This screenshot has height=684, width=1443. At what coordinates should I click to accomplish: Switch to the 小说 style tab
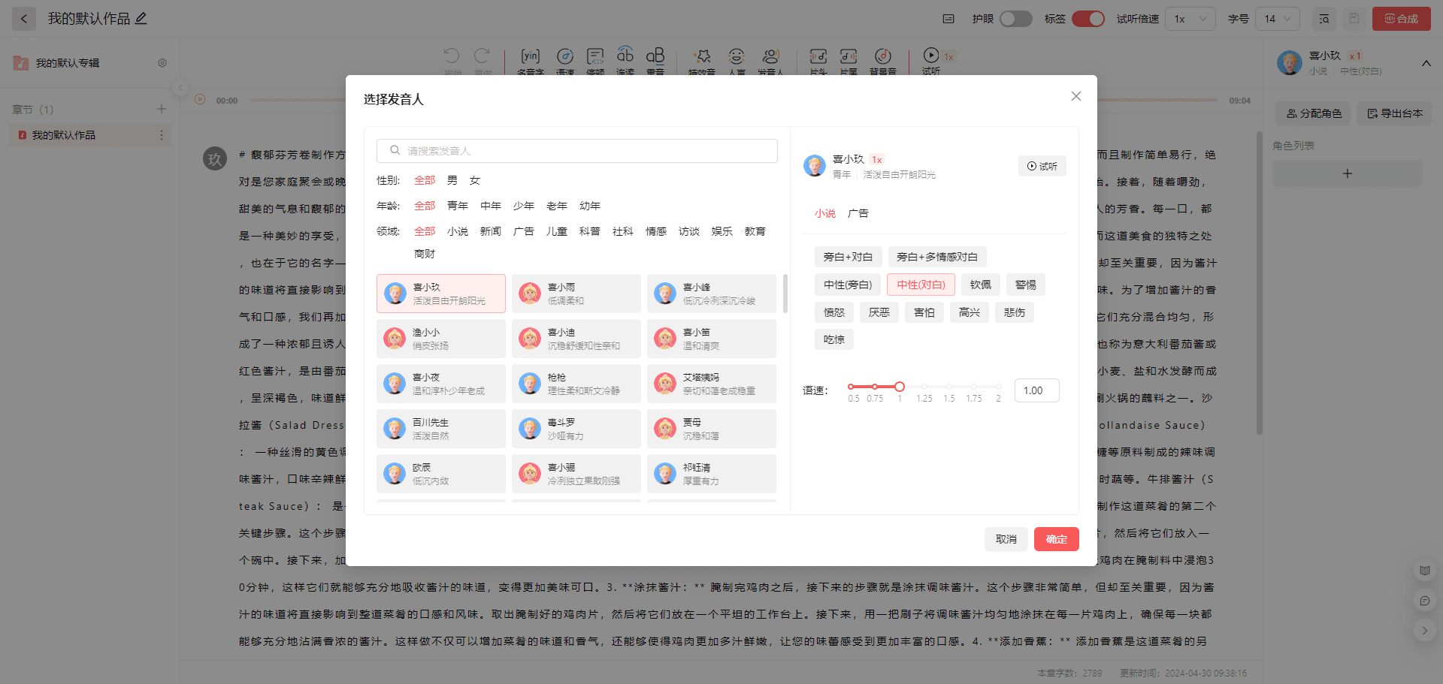(825, 213)
